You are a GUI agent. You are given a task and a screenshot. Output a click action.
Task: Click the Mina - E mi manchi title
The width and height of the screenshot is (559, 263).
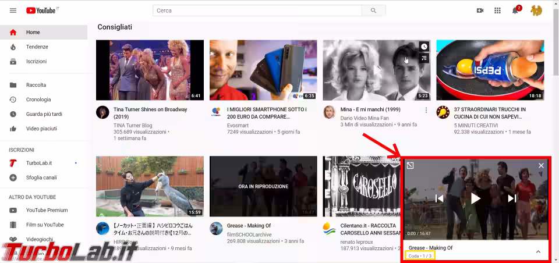pos(370,109)
